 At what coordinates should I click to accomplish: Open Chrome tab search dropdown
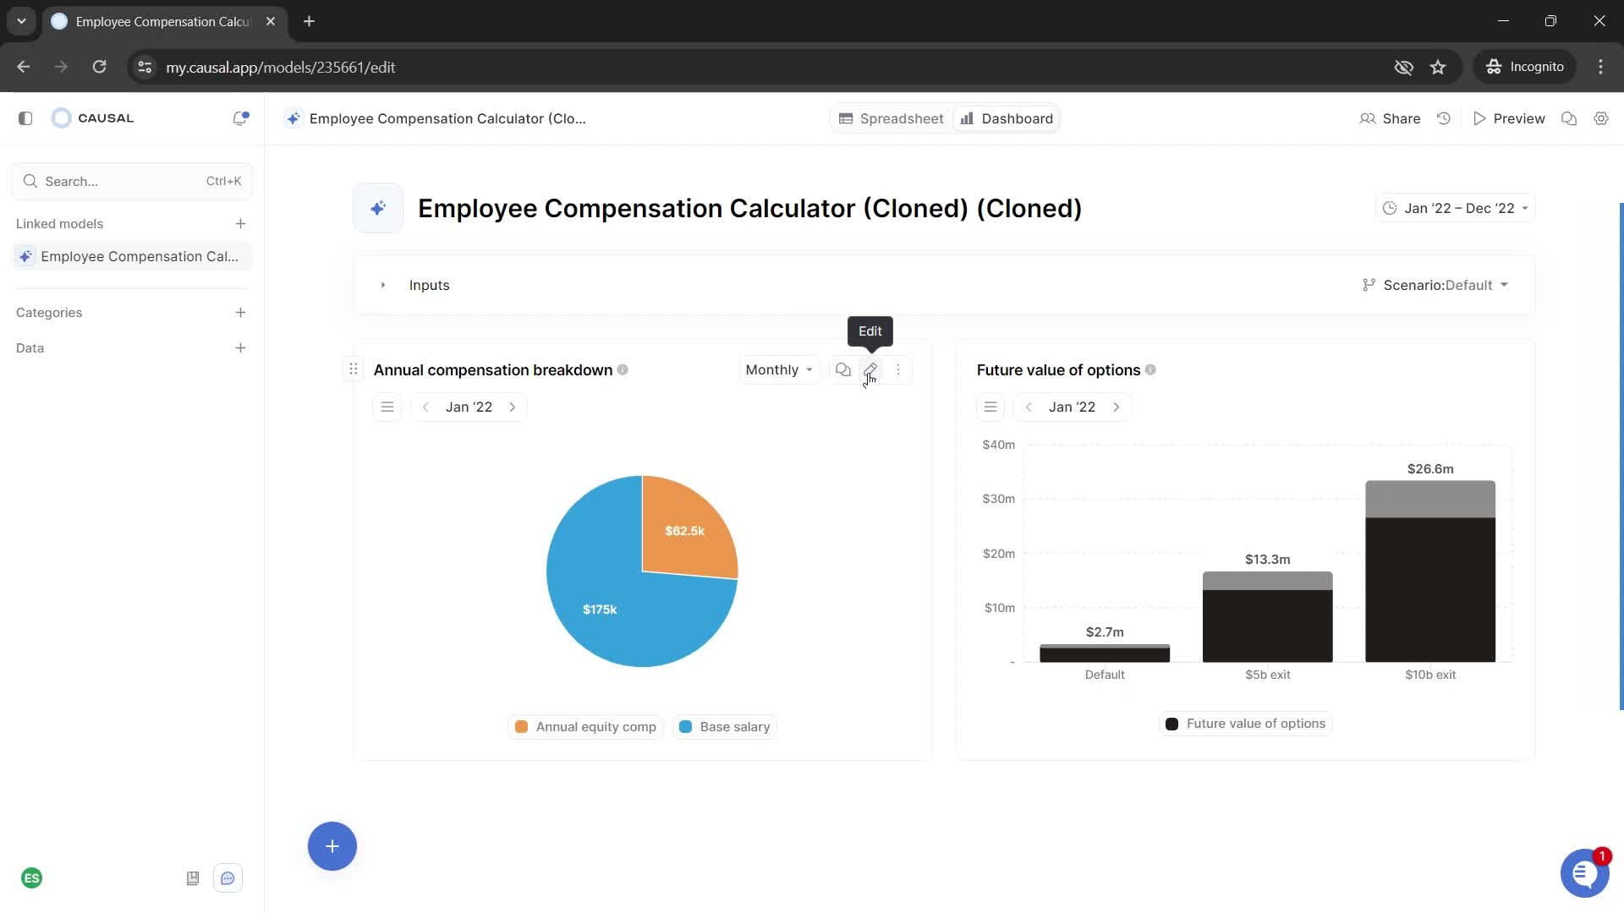21,21
